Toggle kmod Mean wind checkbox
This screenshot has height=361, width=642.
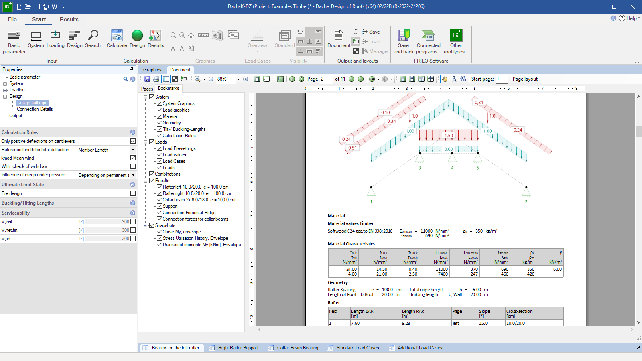[x=133, y=158]
